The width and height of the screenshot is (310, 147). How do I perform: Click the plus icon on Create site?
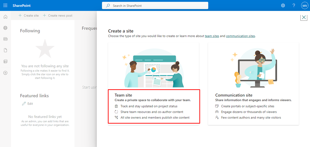tap(20, 15)
